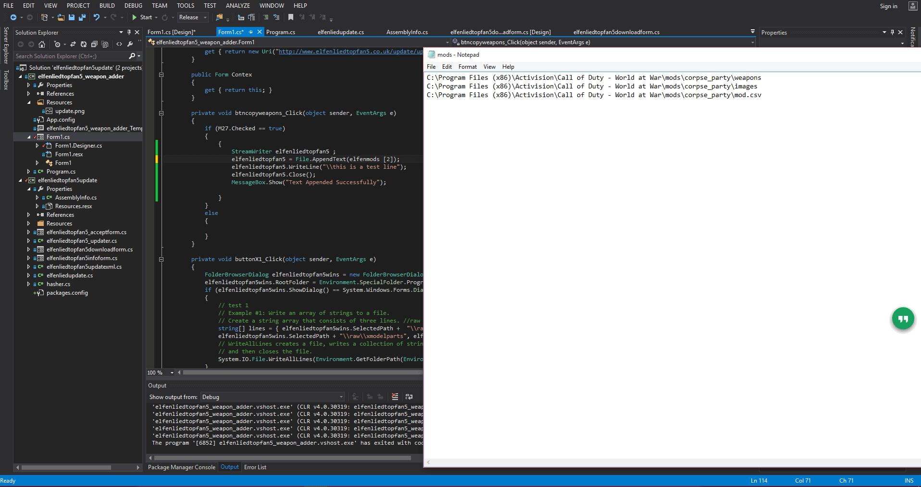Click the View Code icon in Solution Explorer
This screenshot has height=487, width=921.
(119, 44)
